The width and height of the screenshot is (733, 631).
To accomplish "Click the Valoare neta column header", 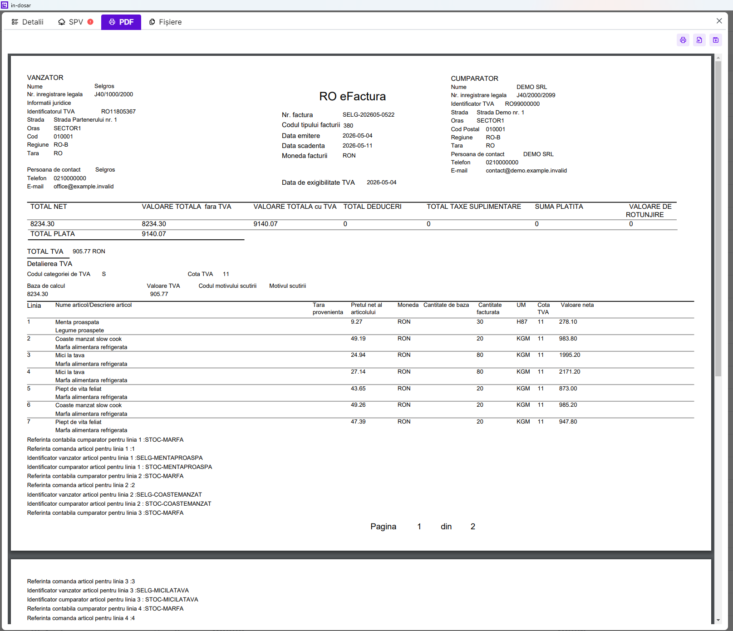I will click(577, 305).
